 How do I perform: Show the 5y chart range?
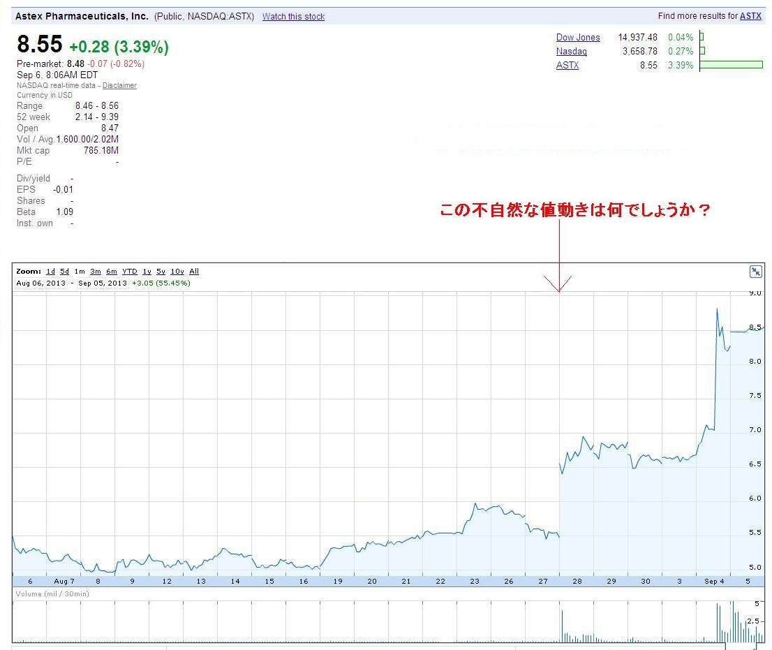click(161, 272)
